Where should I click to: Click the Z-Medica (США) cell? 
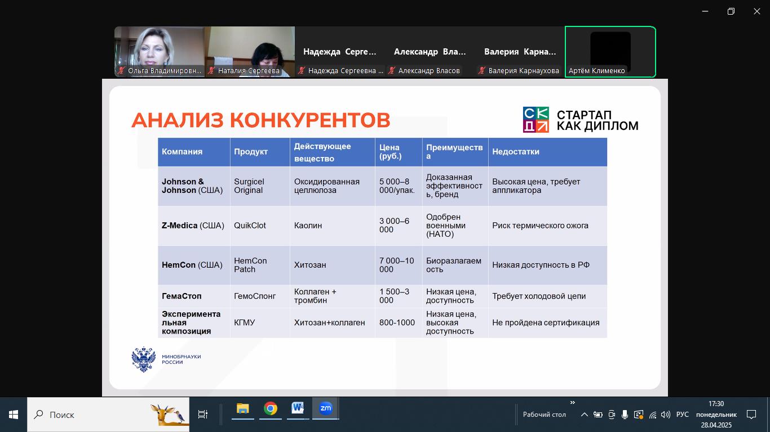tap(194, 226)
